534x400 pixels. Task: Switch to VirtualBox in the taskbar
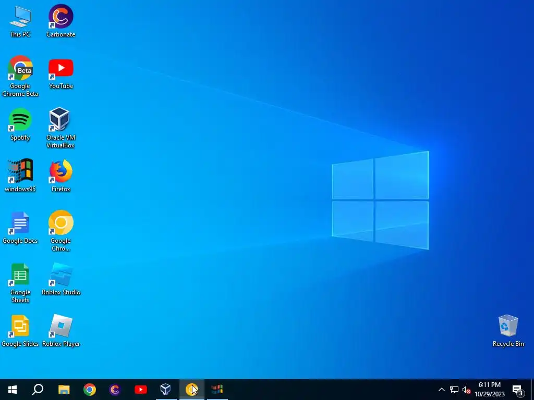click(166, 390)
